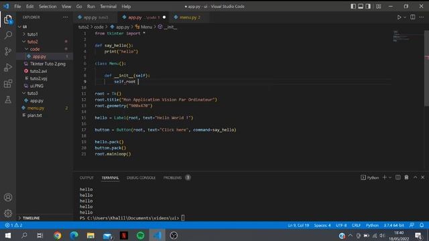
Task: Switch to the DEBUG CONSOLE tab
Action: [x=141, y=177]
